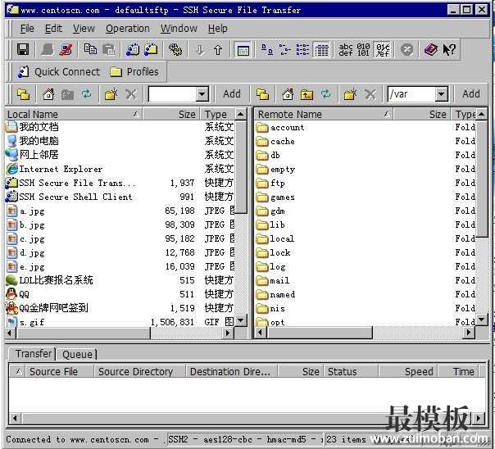This screenshot has height=449, width=495.
Task: Click local pane vertical scrollbar down arrow
Action: coord(241,321)
